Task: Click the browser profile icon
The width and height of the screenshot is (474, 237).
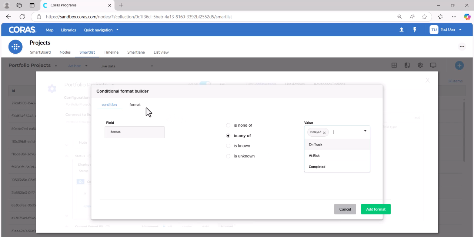Action: (7, 5)
